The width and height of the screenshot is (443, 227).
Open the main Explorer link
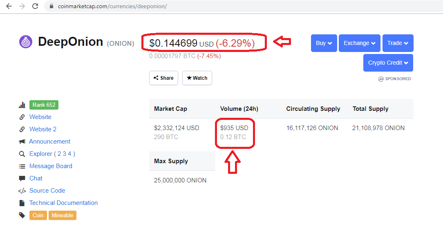click(x=41, y=154)
